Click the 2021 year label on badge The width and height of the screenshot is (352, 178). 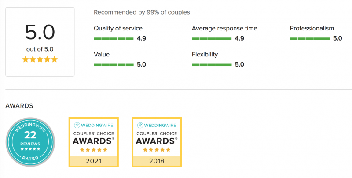point(93,161)
